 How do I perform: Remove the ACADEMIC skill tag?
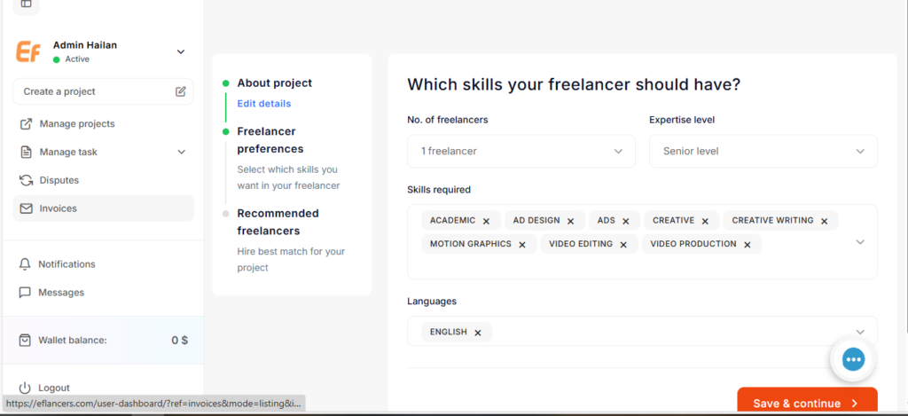tap(486, 221)
